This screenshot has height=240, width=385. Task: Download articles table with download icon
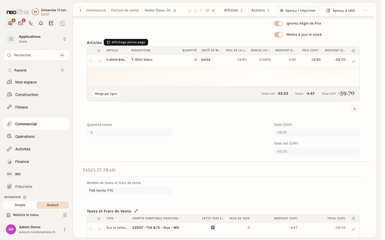pos(355,108)
